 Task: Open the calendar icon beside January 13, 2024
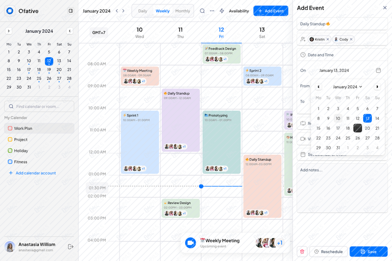[x=378, y=71]
